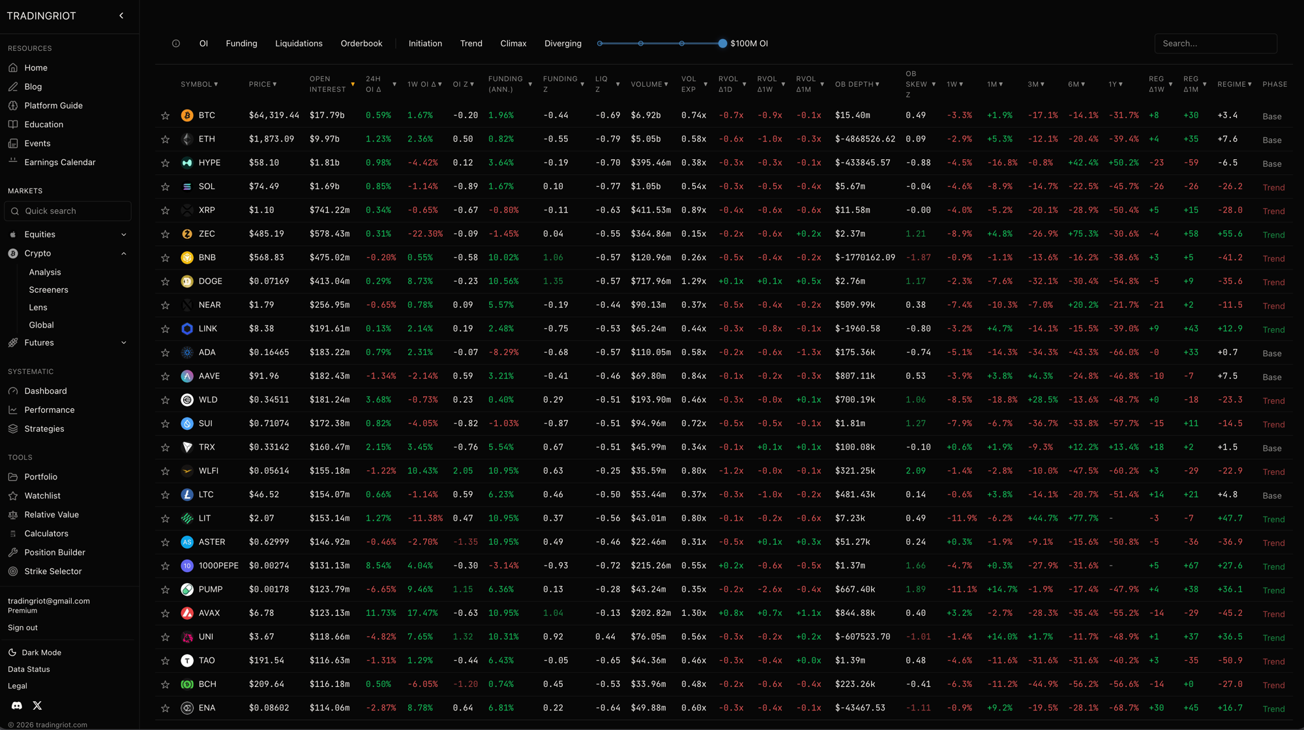The image size is (1304, 730).
Task: Click the second stop on OI slider
Action: click(x=641, y=44)
